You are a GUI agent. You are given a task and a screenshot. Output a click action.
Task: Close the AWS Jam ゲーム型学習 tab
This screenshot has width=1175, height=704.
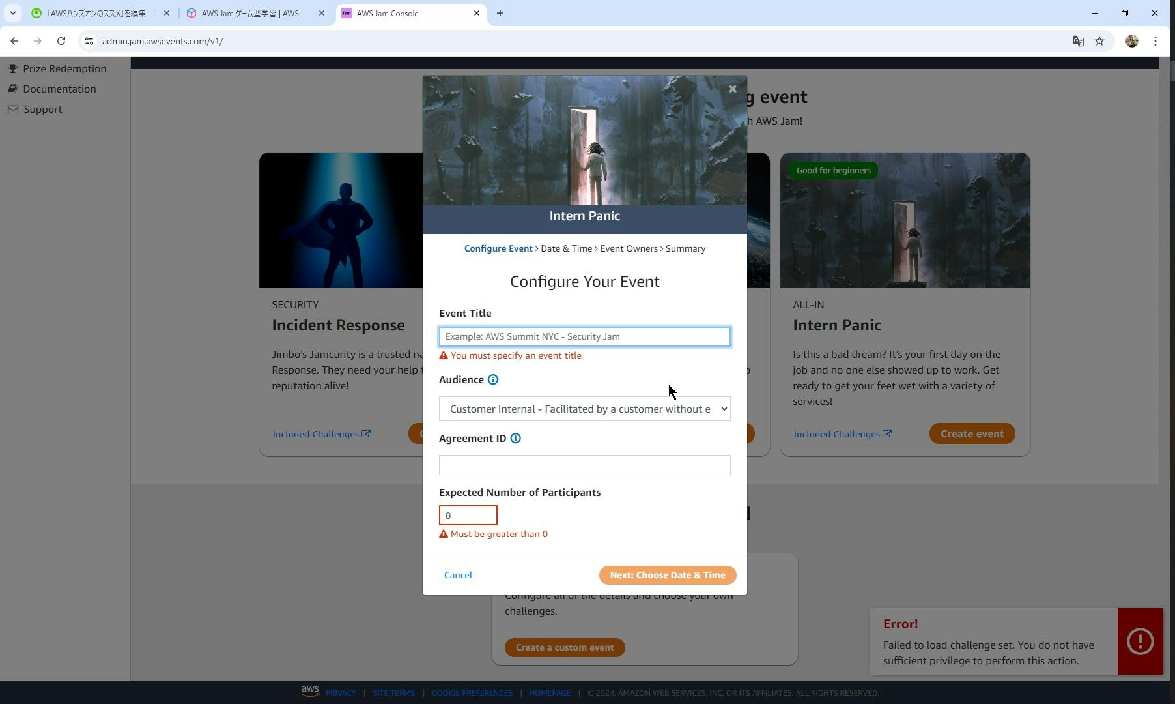click(321, 13)
